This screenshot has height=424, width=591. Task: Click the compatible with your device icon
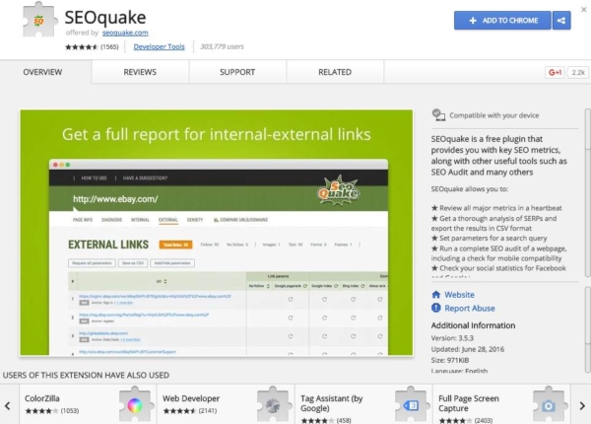438,114
